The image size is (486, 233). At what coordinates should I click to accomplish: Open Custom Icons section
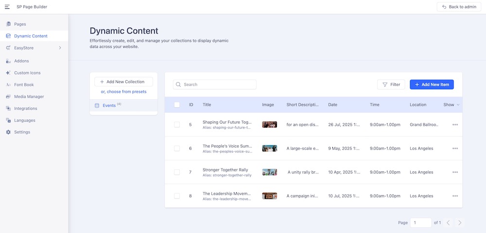(x=27, y=73)
